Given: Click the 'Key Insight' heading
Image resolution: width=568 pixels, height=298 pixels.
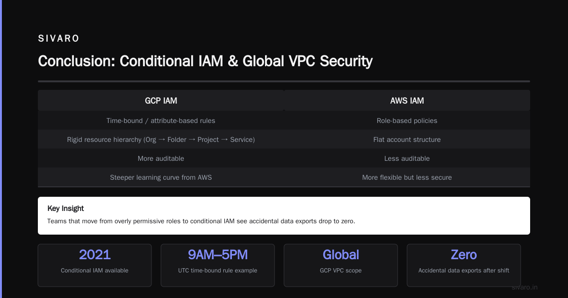Looking at the screenshot, I should coord(66,208).
